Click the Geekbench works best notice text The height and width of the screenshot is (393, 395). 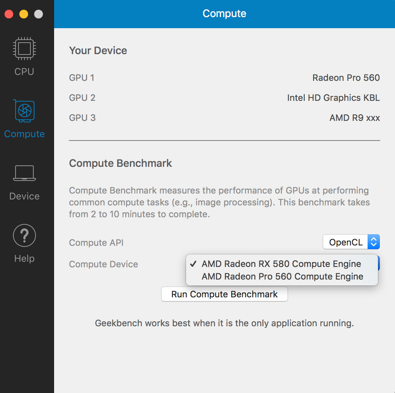click(224, 323)
